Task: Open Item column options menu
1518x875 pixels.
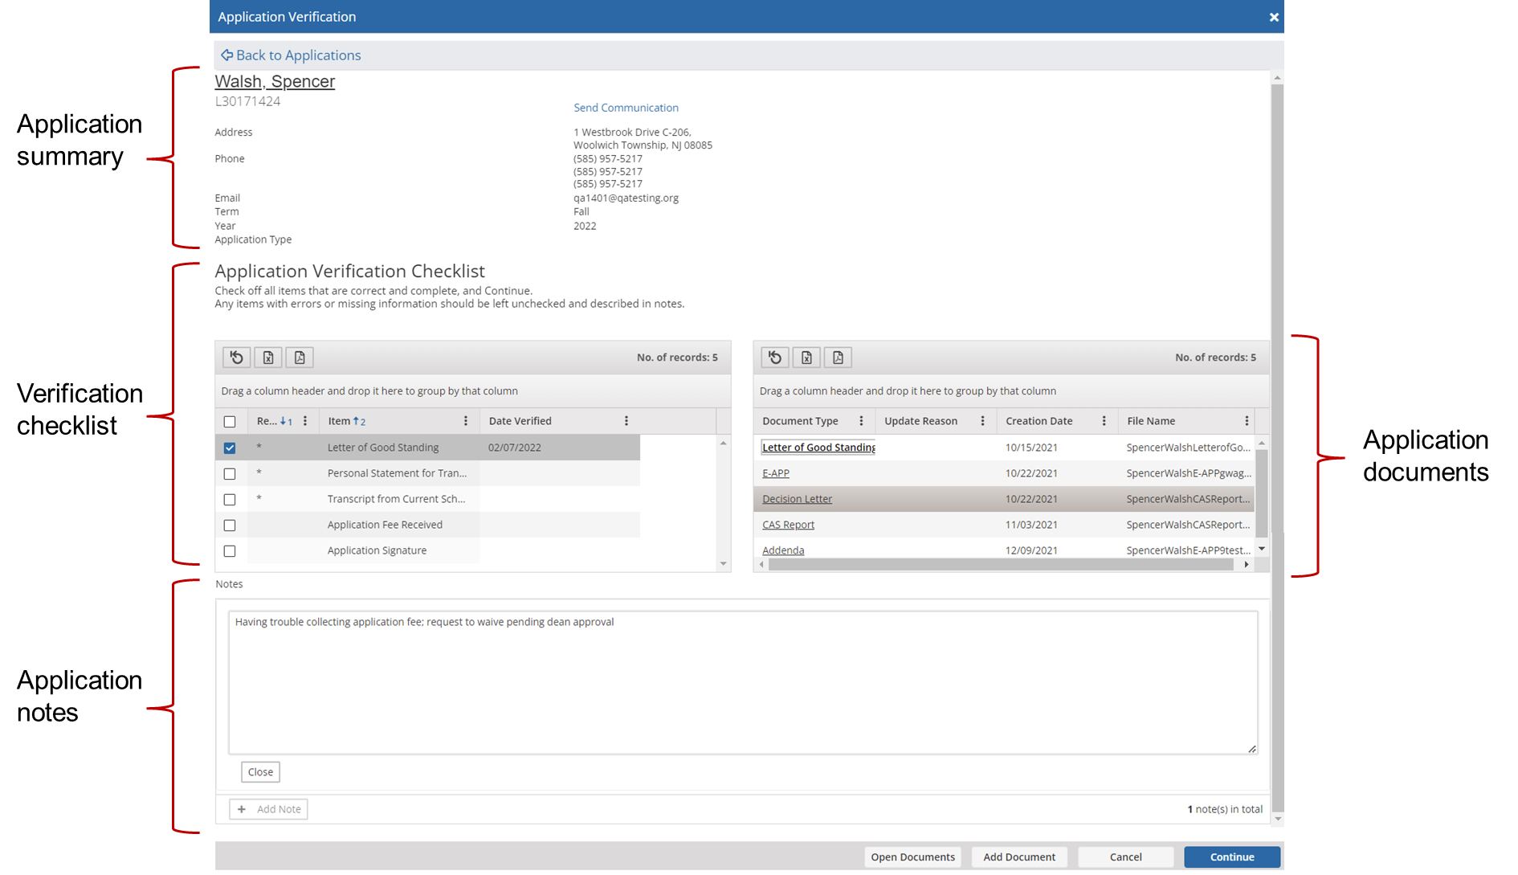Action: tap(466, 421)
